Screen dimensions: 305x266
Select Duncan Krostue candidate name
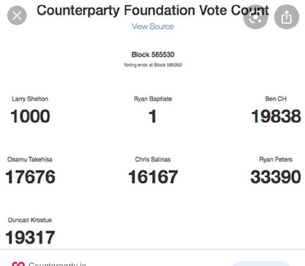[30, 220]
